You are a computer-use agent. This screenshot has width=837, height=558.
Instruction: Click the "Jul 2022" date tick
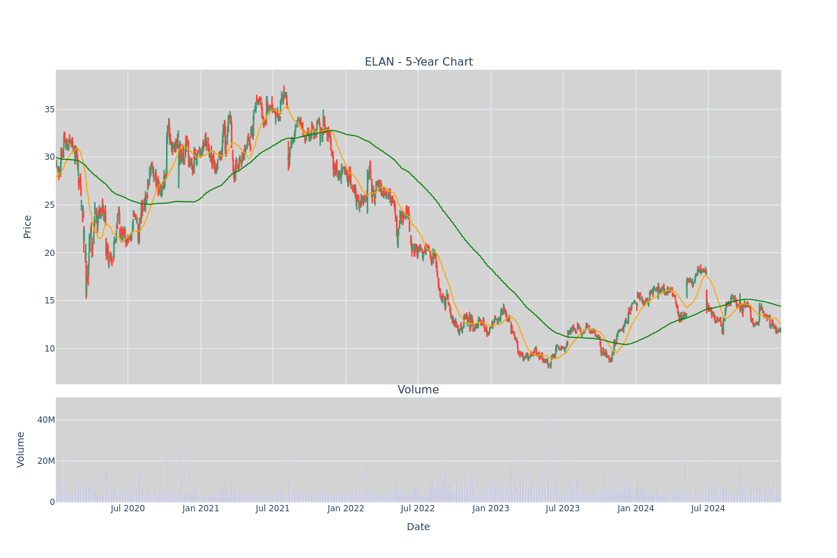[418, 508]
